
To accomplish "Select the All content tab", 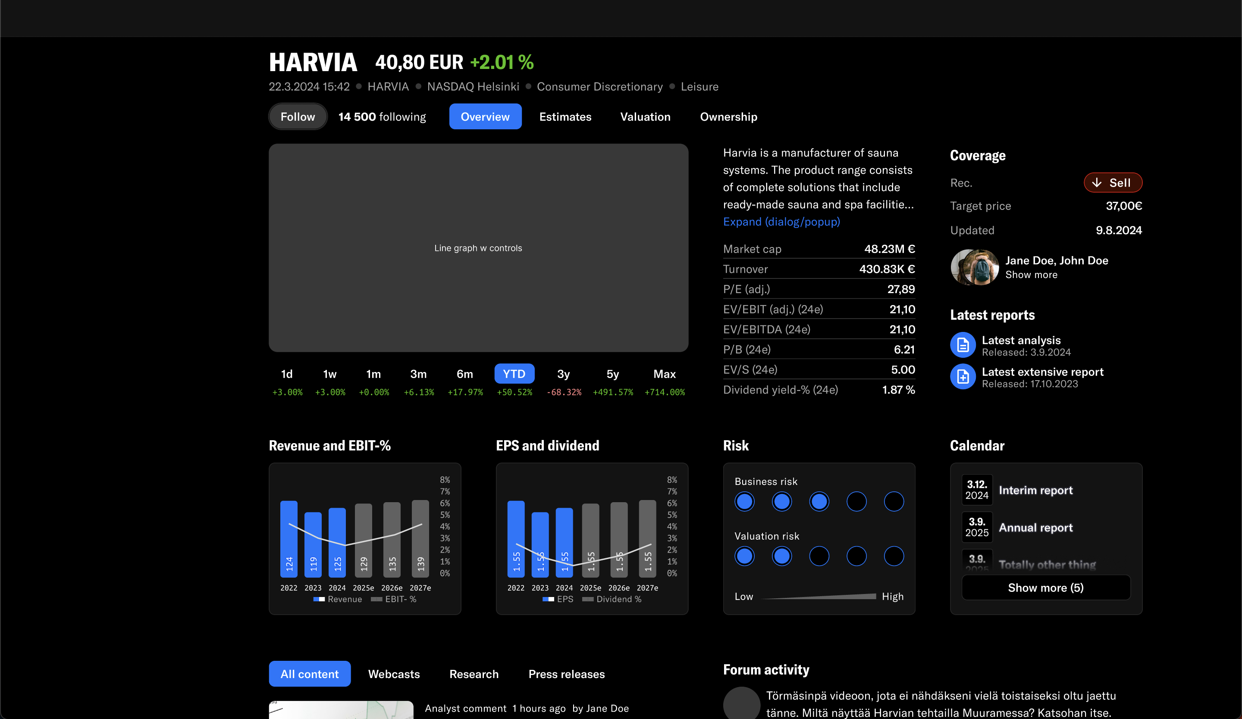I will tap(310, 674).
